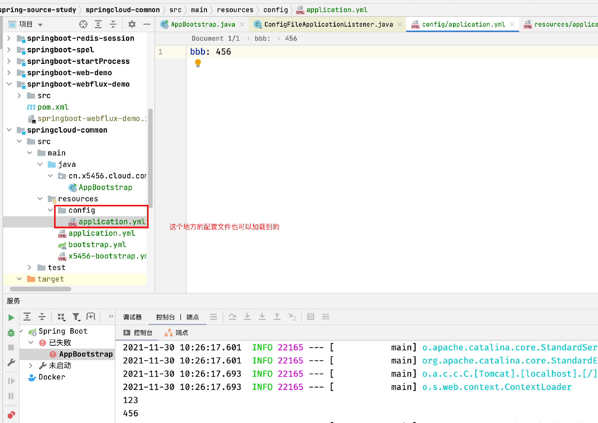Expand springboot-spel module
Image resolution: width=598 pixels, height=423 pixels.
9,50
